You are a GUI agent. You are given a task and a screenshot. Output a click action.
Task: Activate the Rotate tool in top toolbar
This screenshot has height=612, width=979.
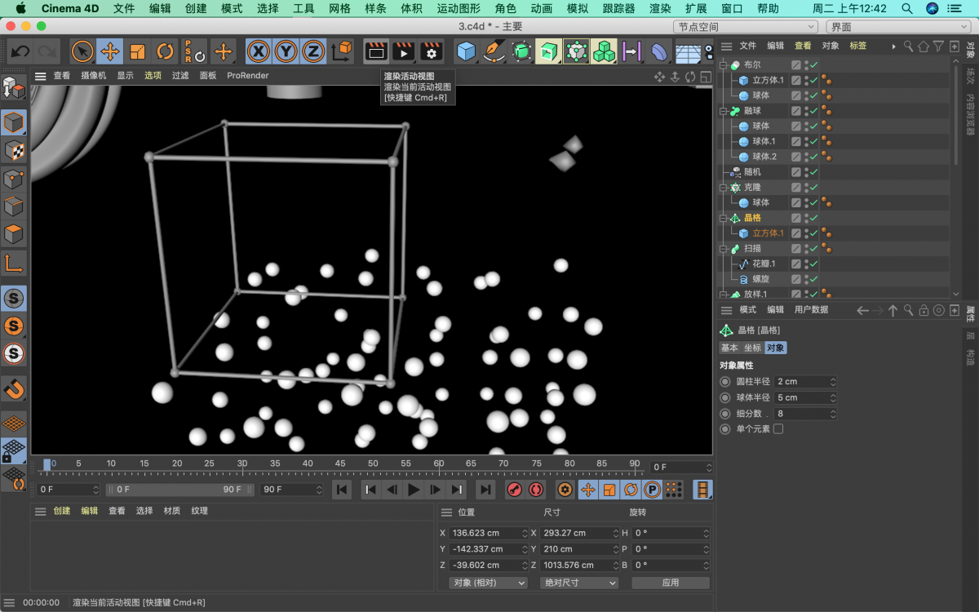tap(165, 51)
